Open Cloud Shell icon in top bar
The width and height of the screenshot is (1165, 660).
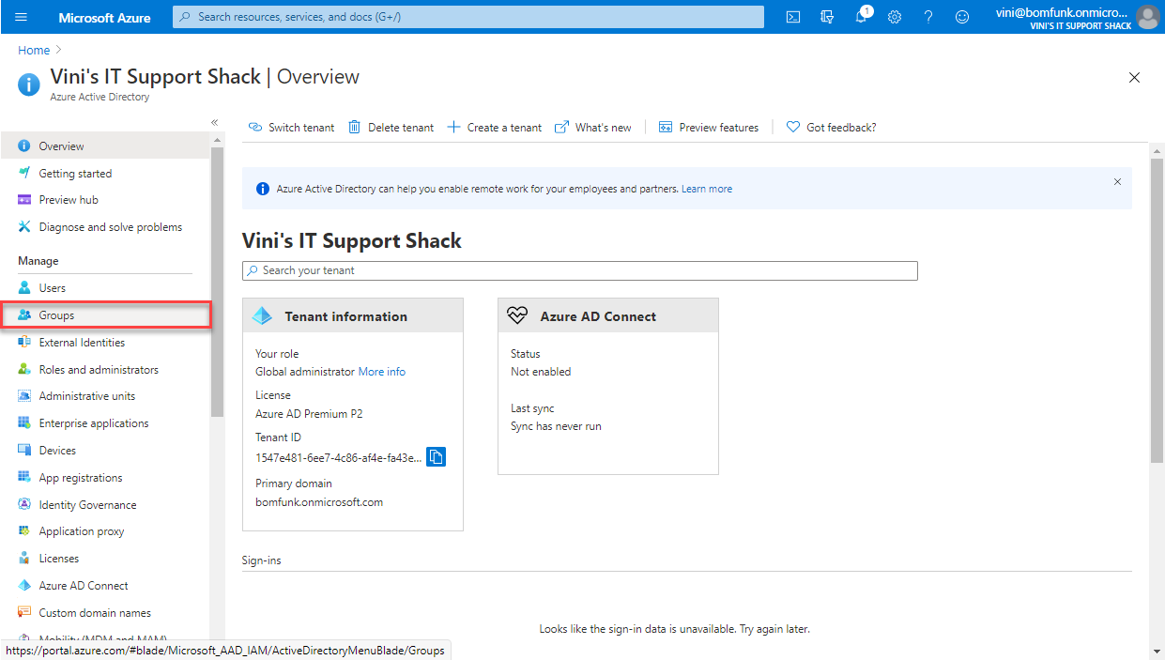point(793,17)
